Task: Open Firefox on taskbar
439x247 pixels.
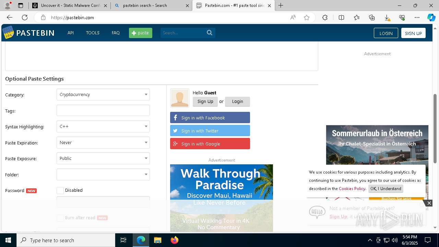Action: (x=174, y=240)
